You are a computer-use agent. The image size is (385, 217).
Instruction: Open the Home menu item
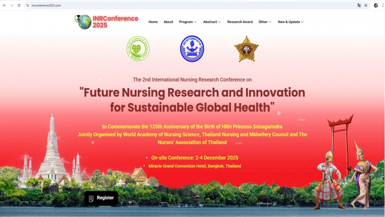tap(153, 22)
